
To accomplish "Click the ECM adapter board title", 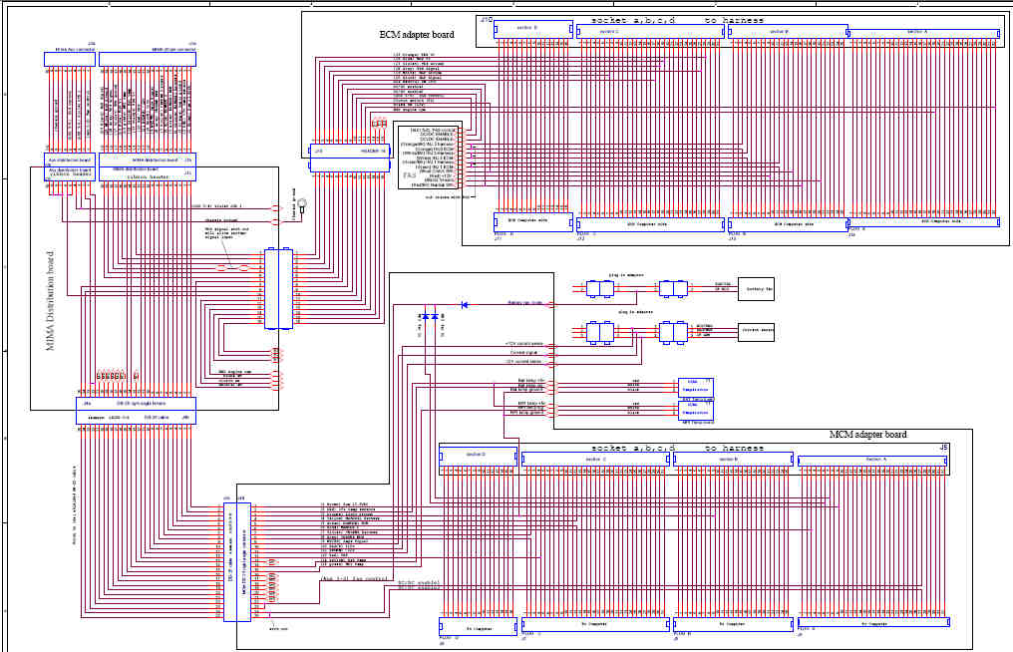I will pyautogui.click(x=417, y=34).
